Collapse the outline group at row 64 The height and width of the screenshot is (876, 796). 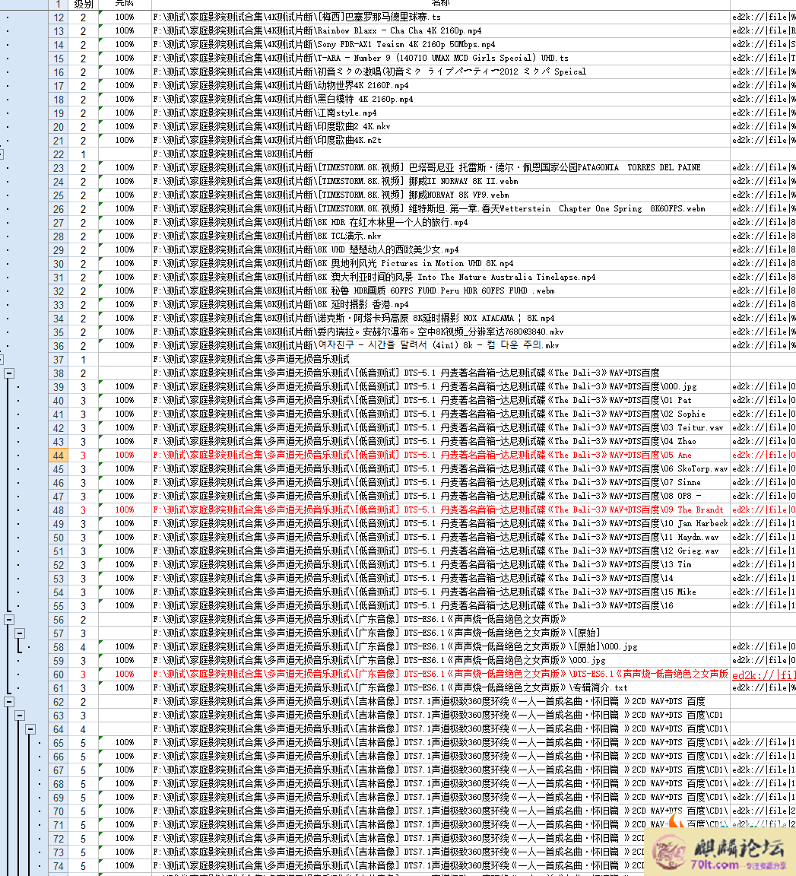point(30,729)
